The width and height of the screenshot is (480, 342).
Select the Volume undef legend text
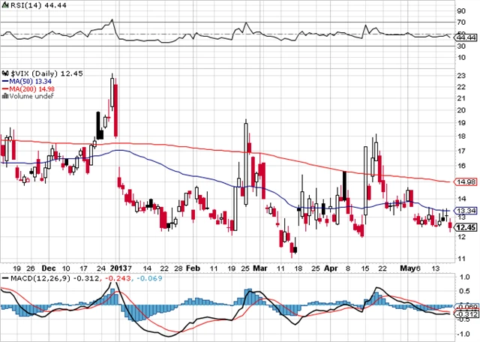click(31, 96)
